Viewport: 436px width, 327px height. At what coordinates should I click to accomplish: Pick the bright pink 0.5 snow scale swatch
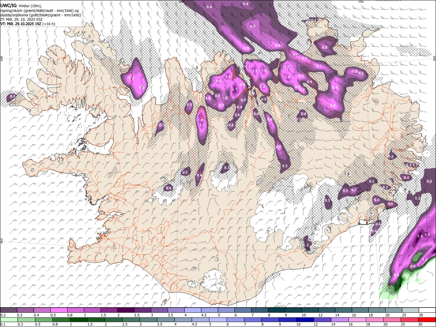point(59,310)
